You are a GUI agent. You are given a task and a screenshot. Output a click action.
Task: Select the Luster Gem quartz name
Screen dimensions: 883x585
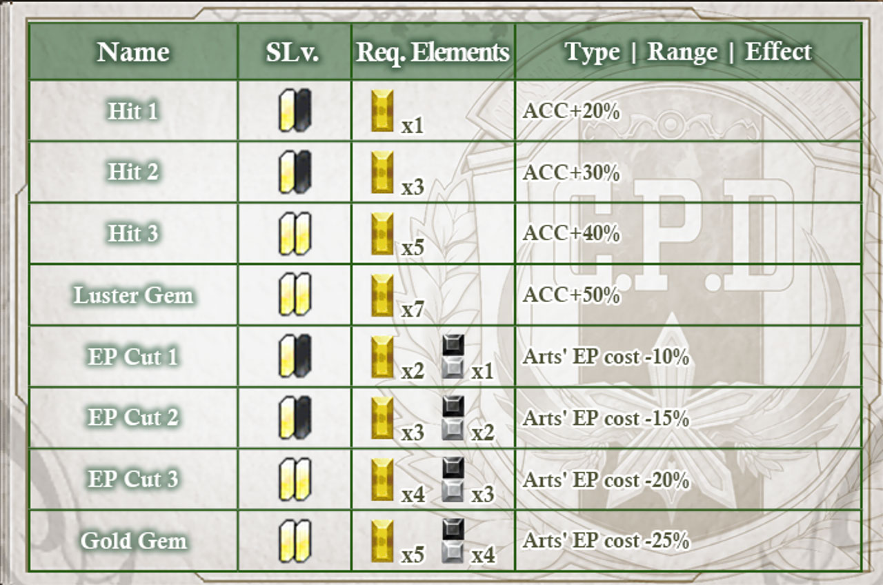(x=133, y=295)
